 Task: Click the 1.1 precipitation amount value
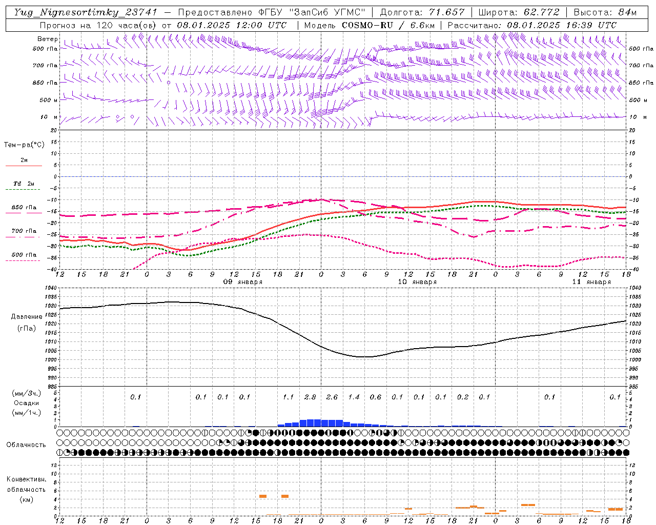pos(289,397)
